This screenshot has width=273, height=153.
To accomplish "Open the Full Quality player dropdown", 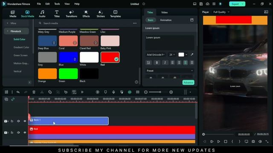I will [221, 12].
